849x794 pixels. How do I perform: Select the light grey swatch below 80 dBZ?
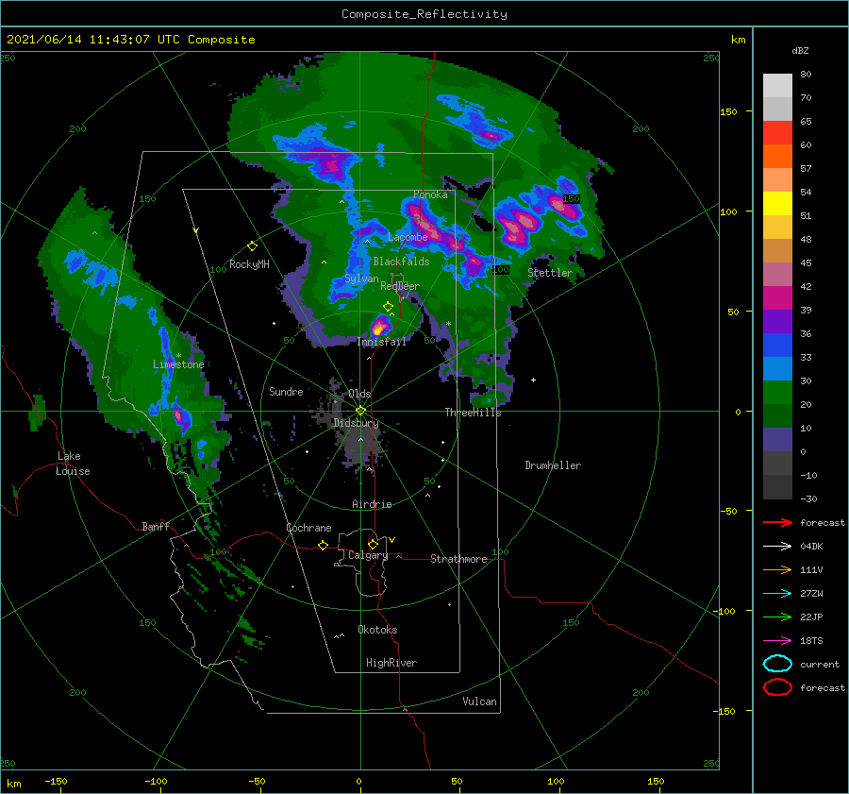[x=777, y=86]
